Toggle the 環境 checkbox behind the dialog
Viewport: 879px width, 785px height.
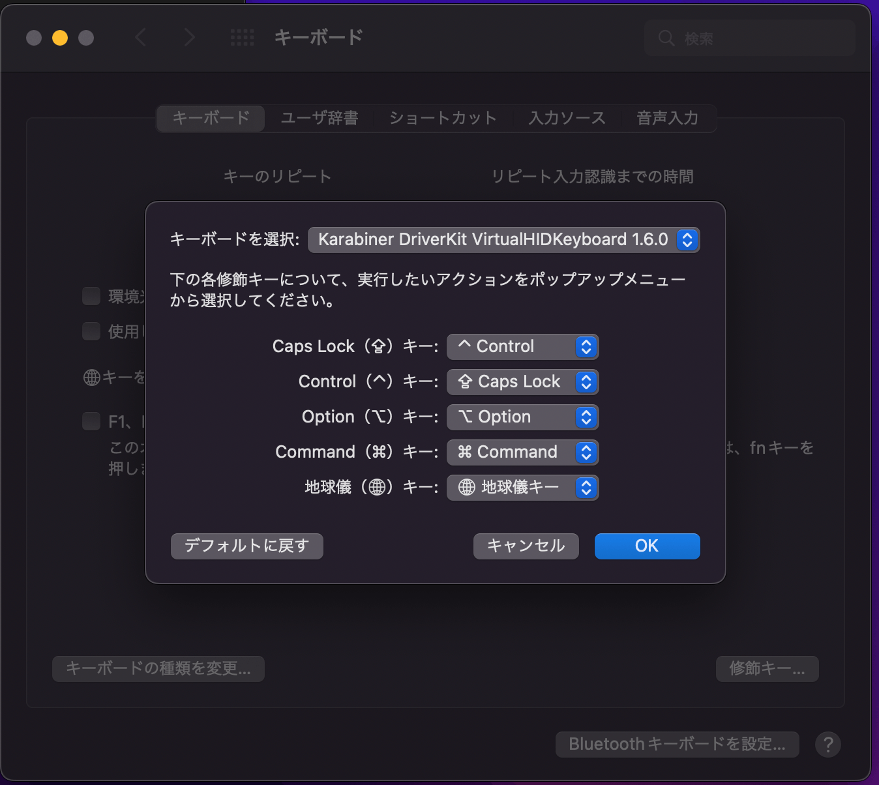[91, 296]
